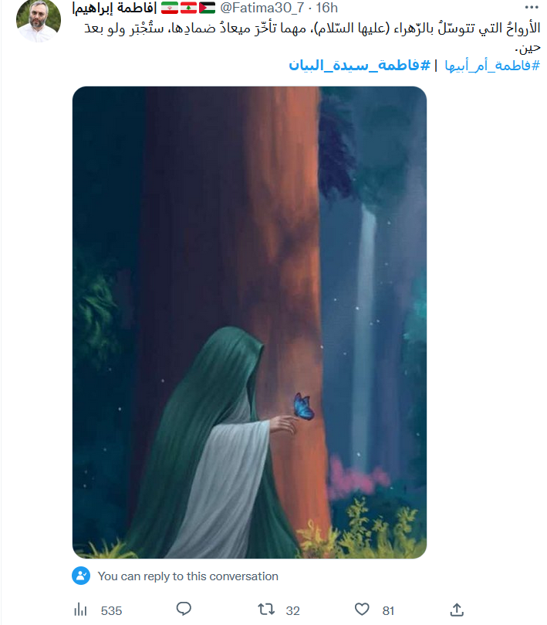
Task: Click the 535 views count
Action: click(111, 610)
